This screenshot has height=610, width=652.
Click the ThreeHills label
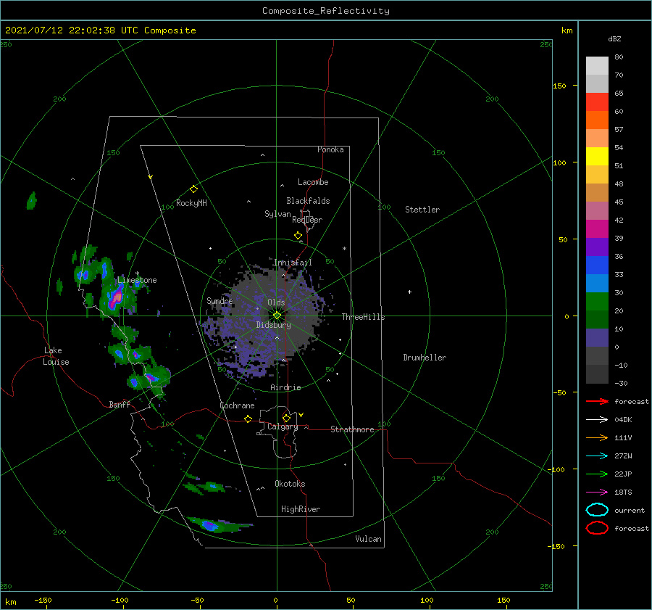(364, 317)
